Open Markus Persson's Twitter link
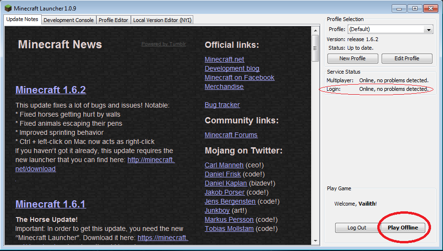Viewport: 443px width, 251px height. coord(229,219)
